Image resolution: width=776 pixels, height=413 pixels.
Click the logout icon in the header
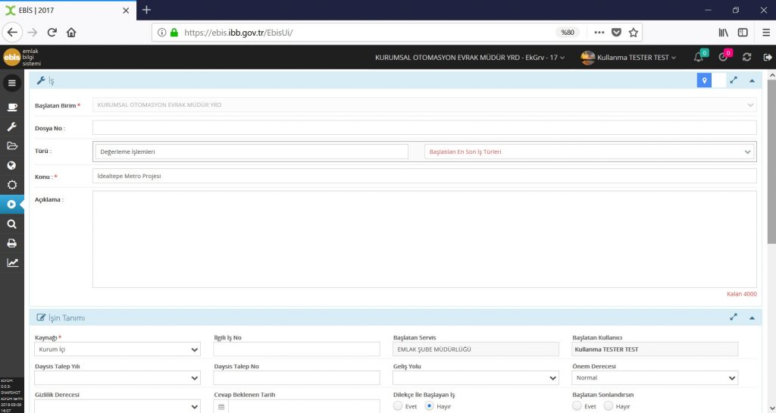(768, 58)
